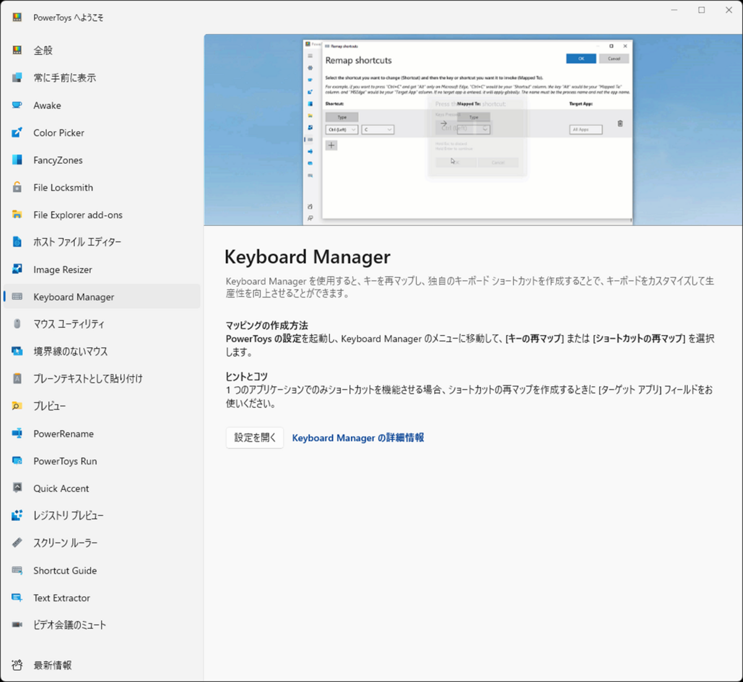Image resolution: width=743 pixels, height=682 pixels.
Task: Select the Quick Accent label
Action: click(x=61, y=488)
